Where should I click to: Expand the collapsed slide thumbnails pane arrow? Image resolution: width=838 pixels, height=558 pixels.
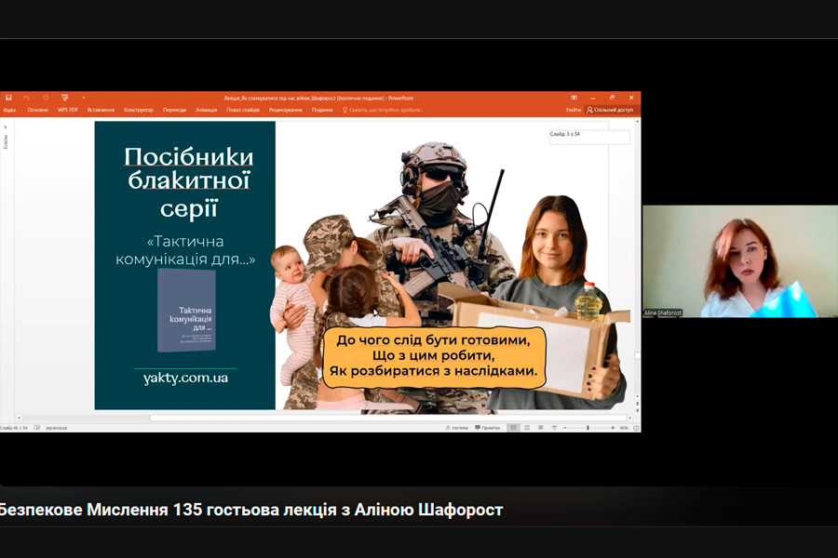click(x=6, y=127)
